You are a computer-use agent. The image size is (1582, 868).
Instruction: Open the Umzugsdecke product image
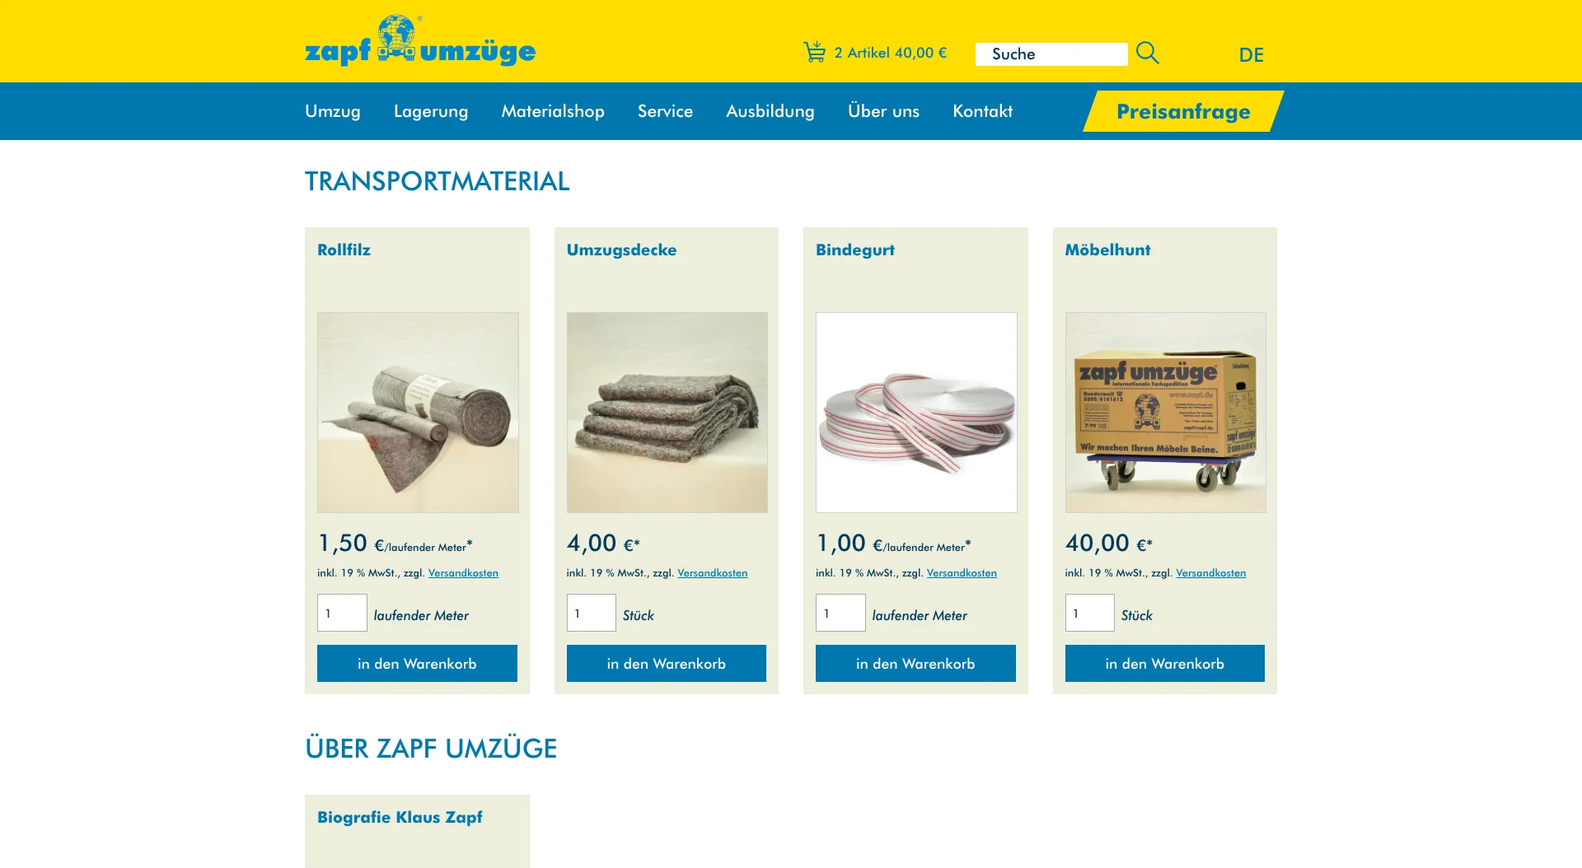point(667,413)
